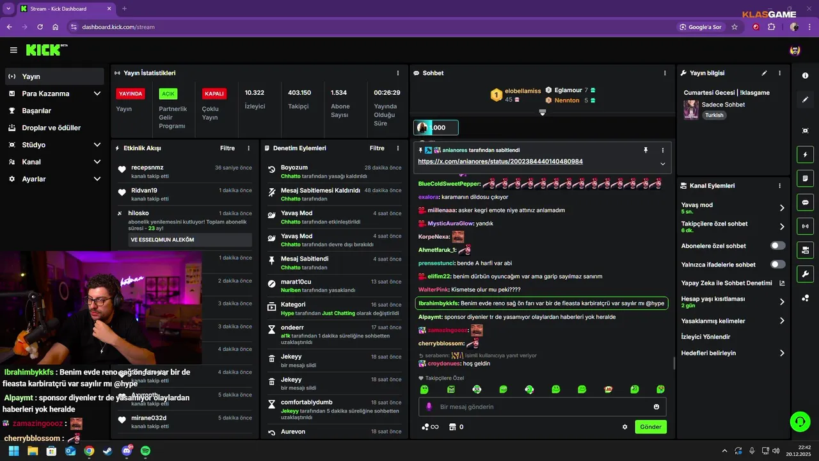Image resolution: width=819 pixels, height=461 pixels.
Task: Click the three-dots icon at the right rail bottom
Action: coord(805,298)
